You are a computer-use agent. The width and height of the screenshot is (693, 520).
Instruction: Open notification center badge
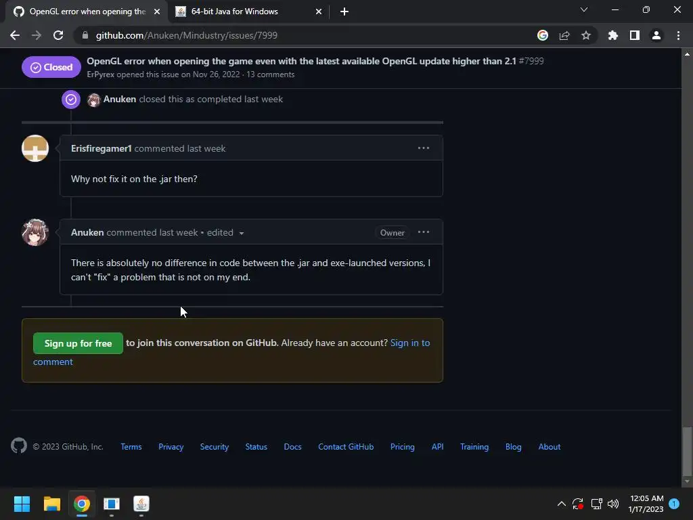click(x=674, y=504)
